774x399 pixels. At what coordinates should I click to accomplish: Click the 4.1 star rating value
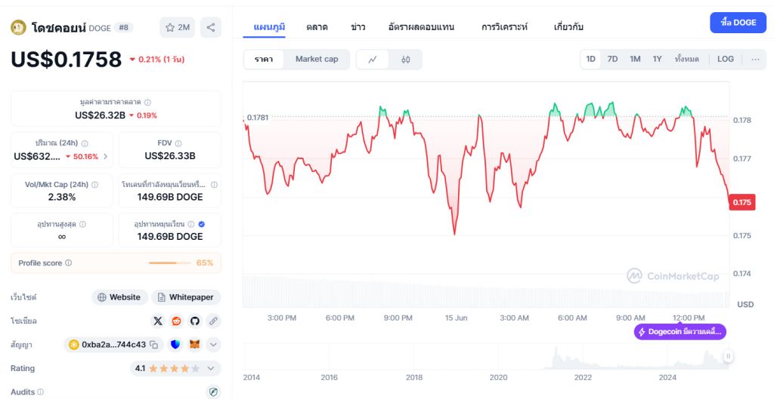click(140, 369)
